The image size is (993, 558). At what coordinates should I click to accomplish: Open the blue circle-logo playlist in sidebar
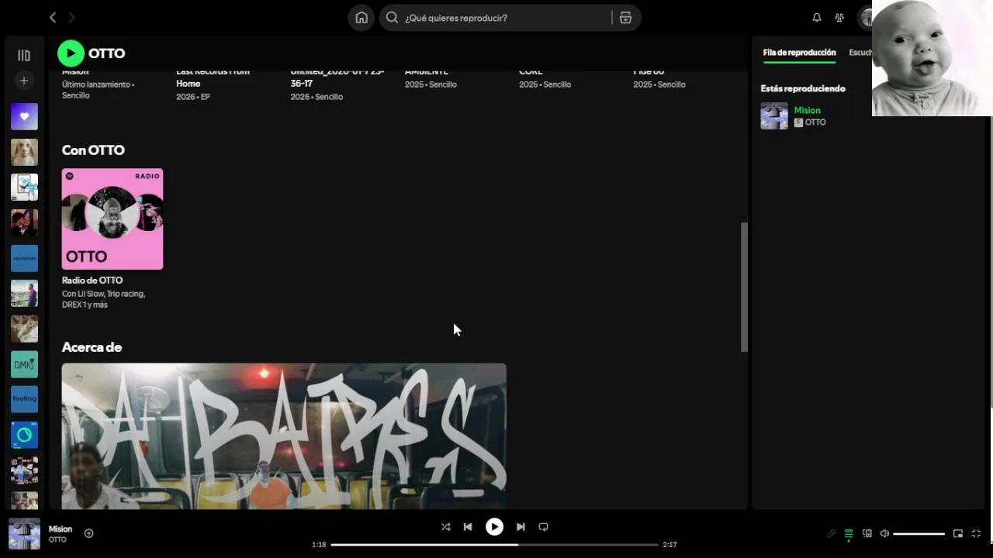(x=24, y=435)
